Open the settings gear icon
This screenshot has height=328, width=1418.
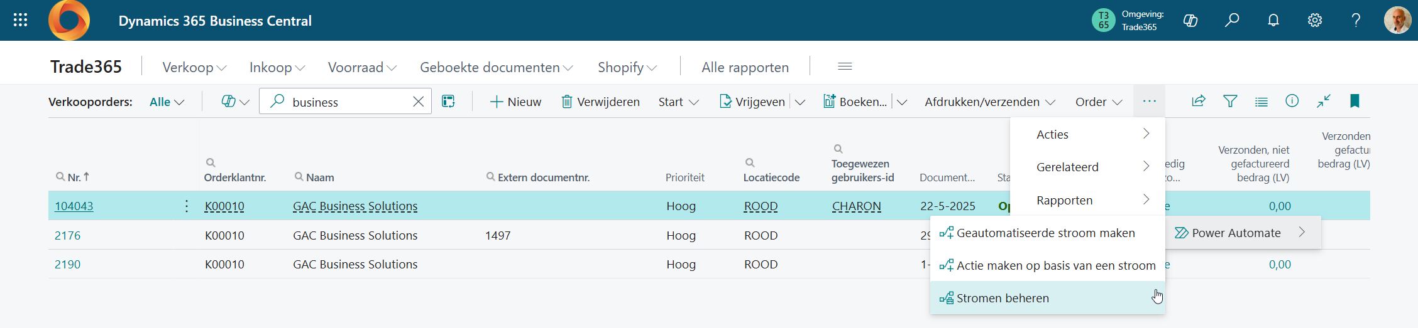click(1314, 21)
